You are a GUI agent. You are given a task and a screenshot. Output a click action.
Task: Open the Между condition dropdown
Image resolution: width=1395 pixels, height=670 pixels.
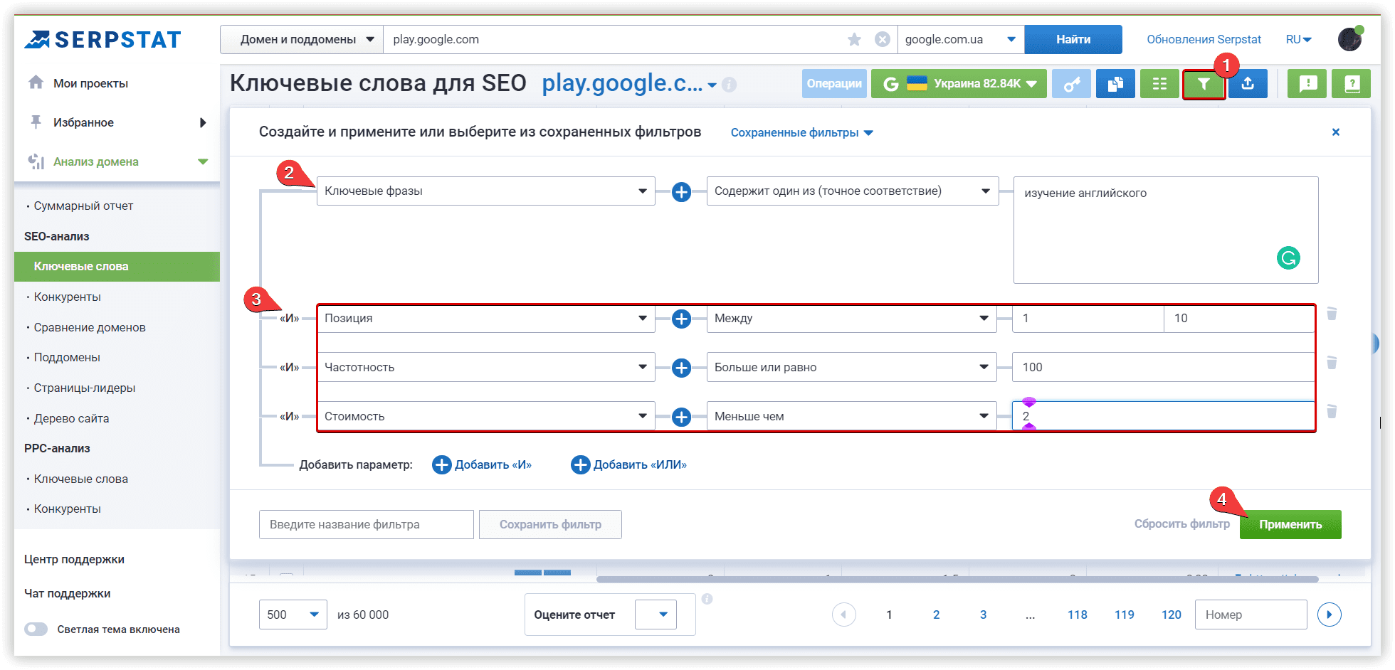[x=851, y=319]
